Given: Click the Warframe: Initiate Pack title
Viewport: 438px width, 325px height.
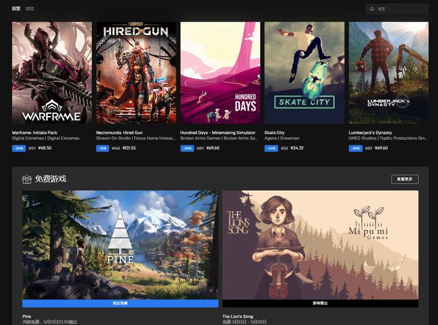Looking at the screenshot, I should (x=34, y=132).
